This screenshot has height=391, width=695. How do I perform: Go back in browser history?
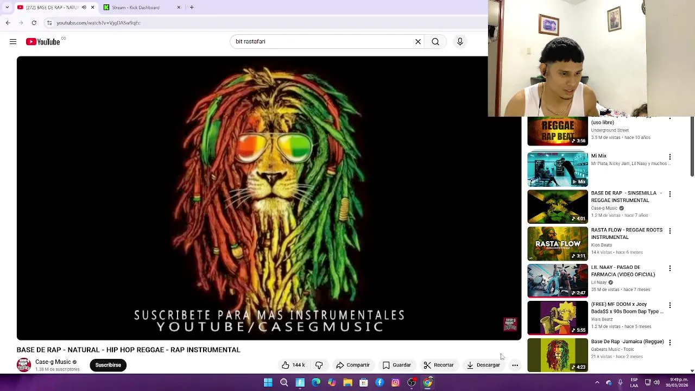[8, 23]
